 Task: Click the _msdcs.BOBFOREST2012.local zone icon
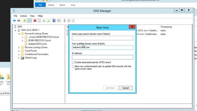pyautogui.click(x=26, y=37)
